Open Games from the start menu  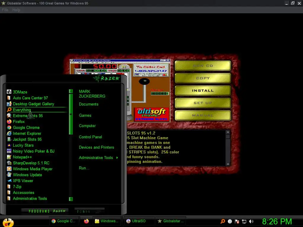85,116
